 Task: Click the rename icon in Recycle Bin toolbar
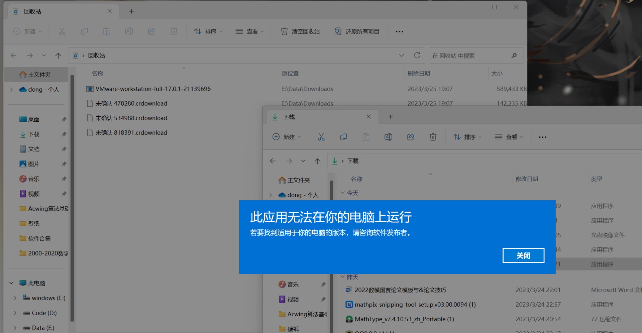click(129, 31)
